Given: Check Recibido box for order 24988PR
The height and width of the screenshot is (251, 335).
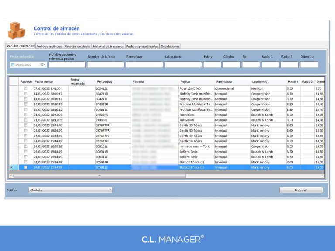Looking at the screenshot, I should click(x=26, y=115).
